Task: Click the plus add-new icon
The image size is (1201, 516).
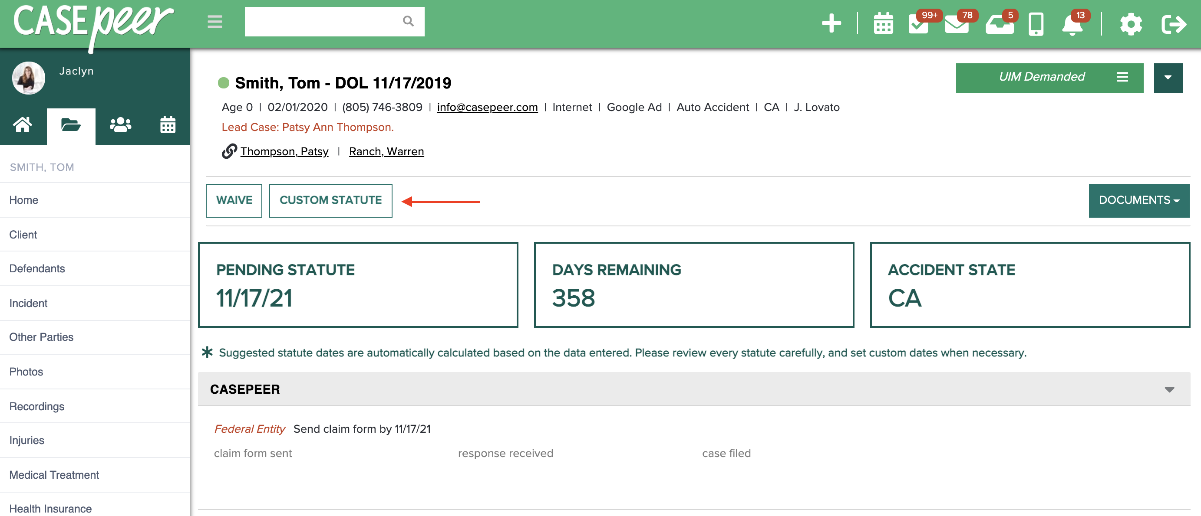Action: (x=831, y=23)
